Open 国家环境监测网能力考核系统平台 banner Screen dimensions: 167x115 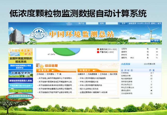(21, 67)
